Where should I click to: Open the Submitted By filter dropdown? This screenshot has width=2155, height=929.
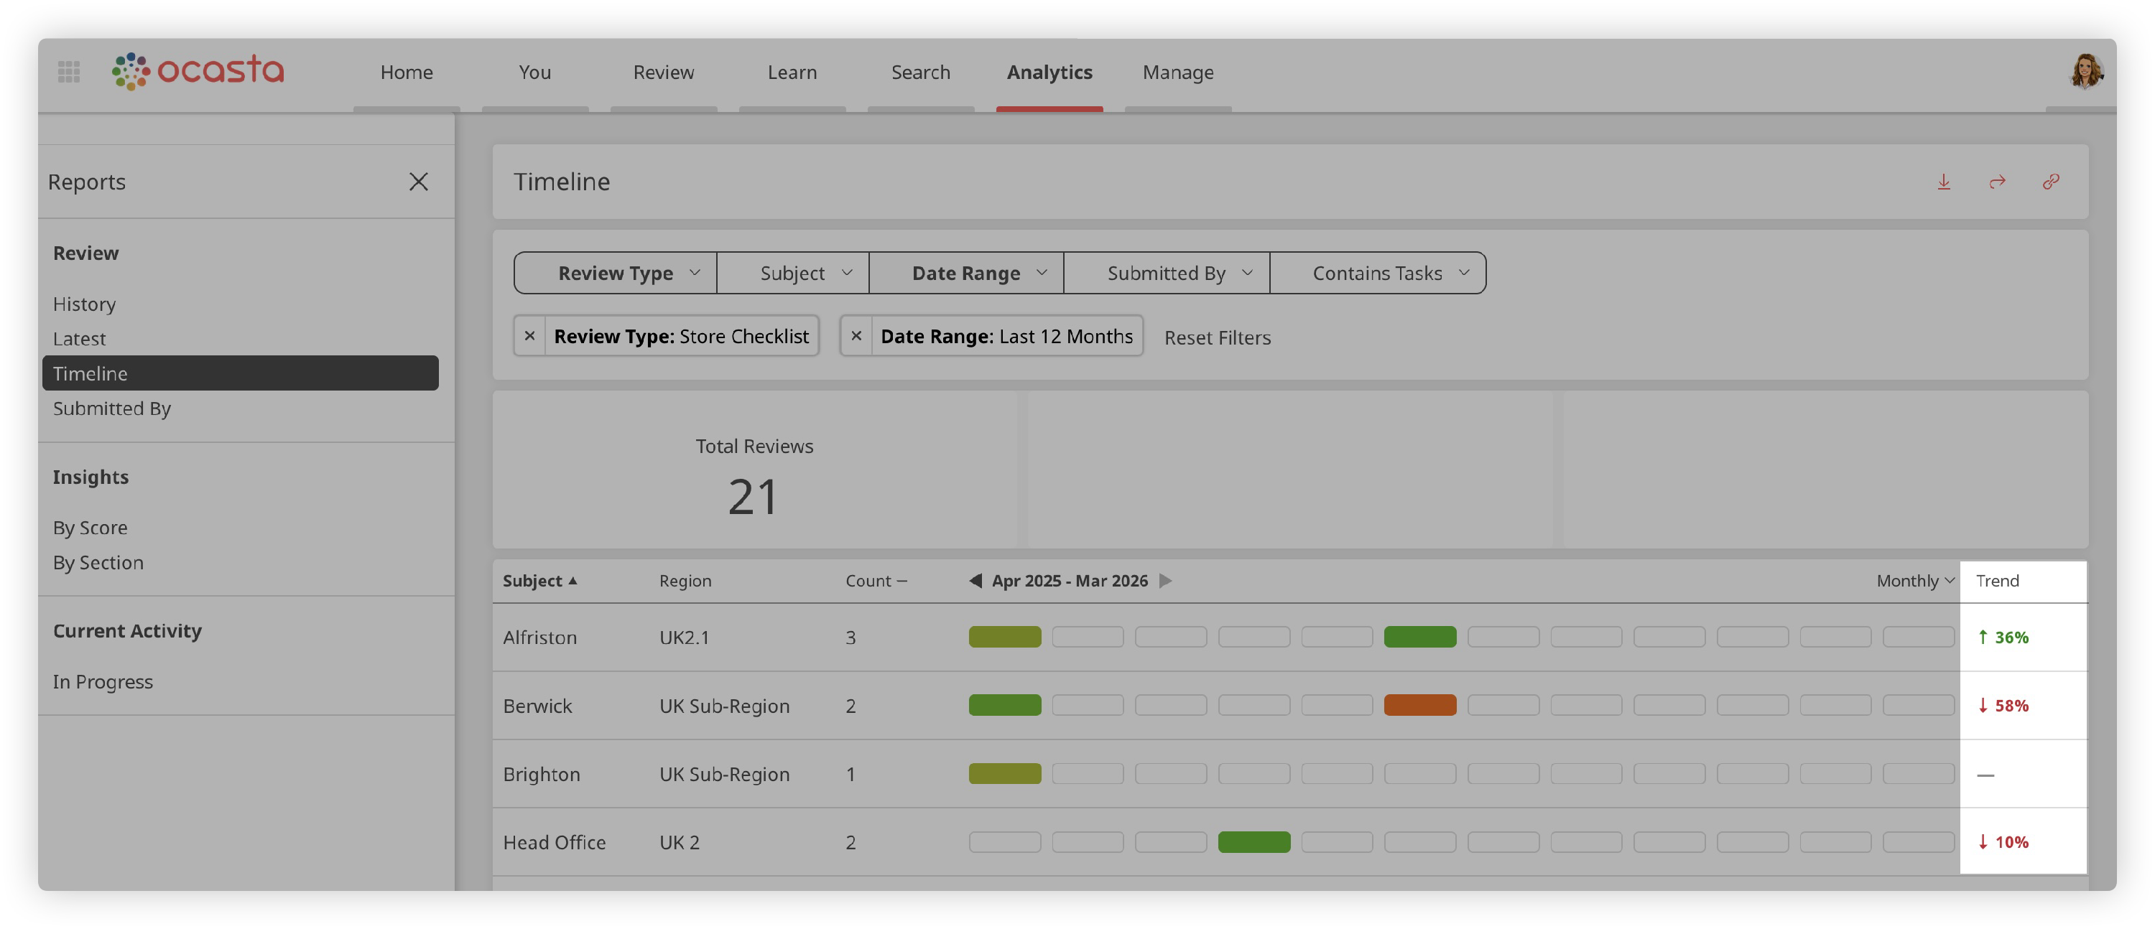pyautogui.click(x=1166, y=274)
